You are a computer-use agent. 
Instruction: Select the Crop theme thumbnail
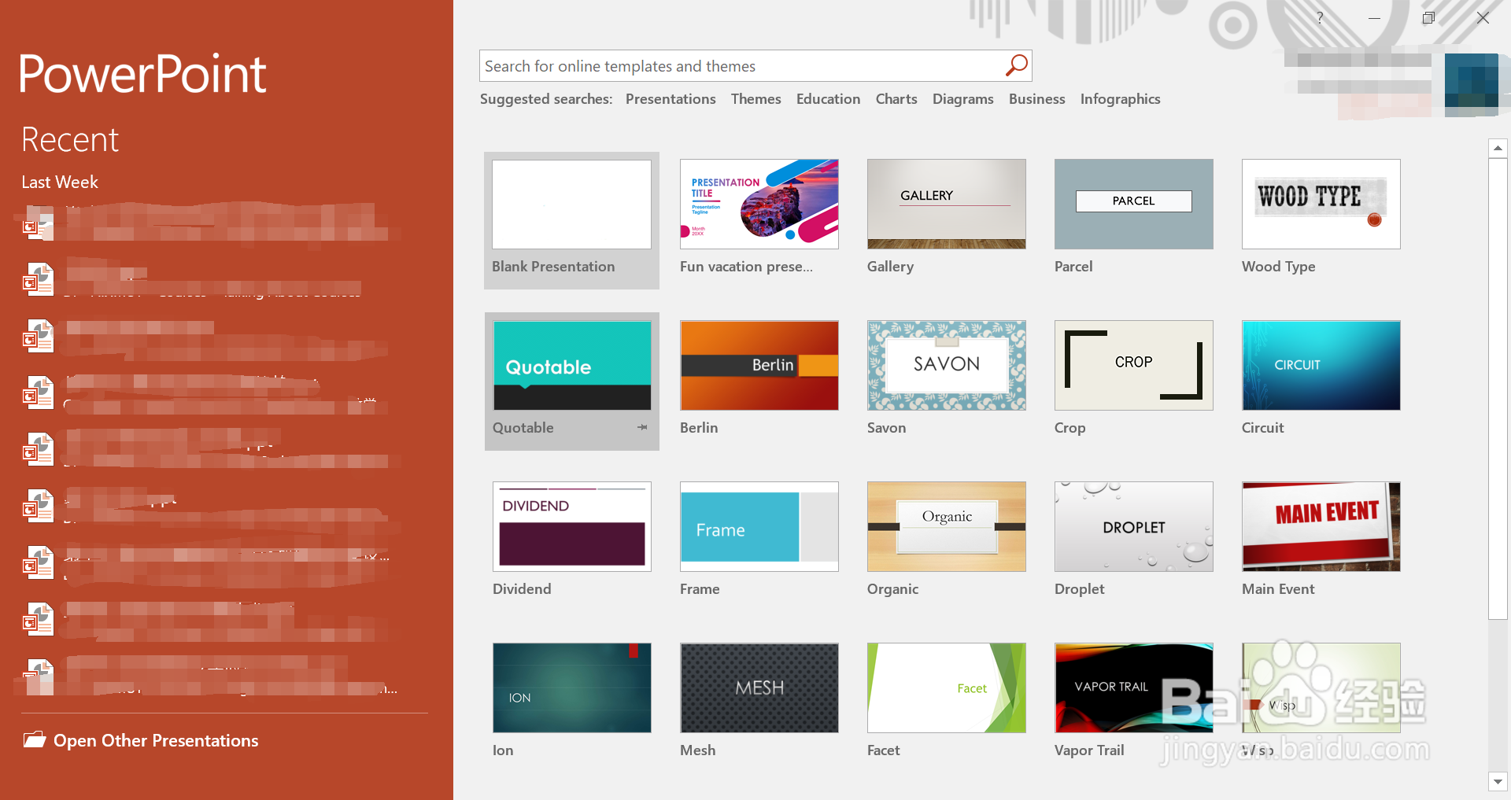[1133, 366]
